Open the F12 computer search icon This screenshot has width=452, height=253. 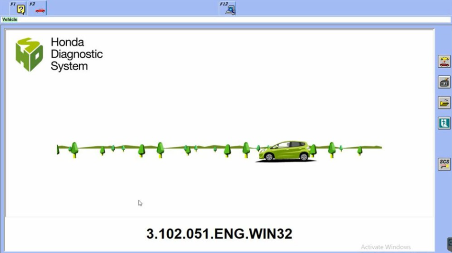click(227, 8)
